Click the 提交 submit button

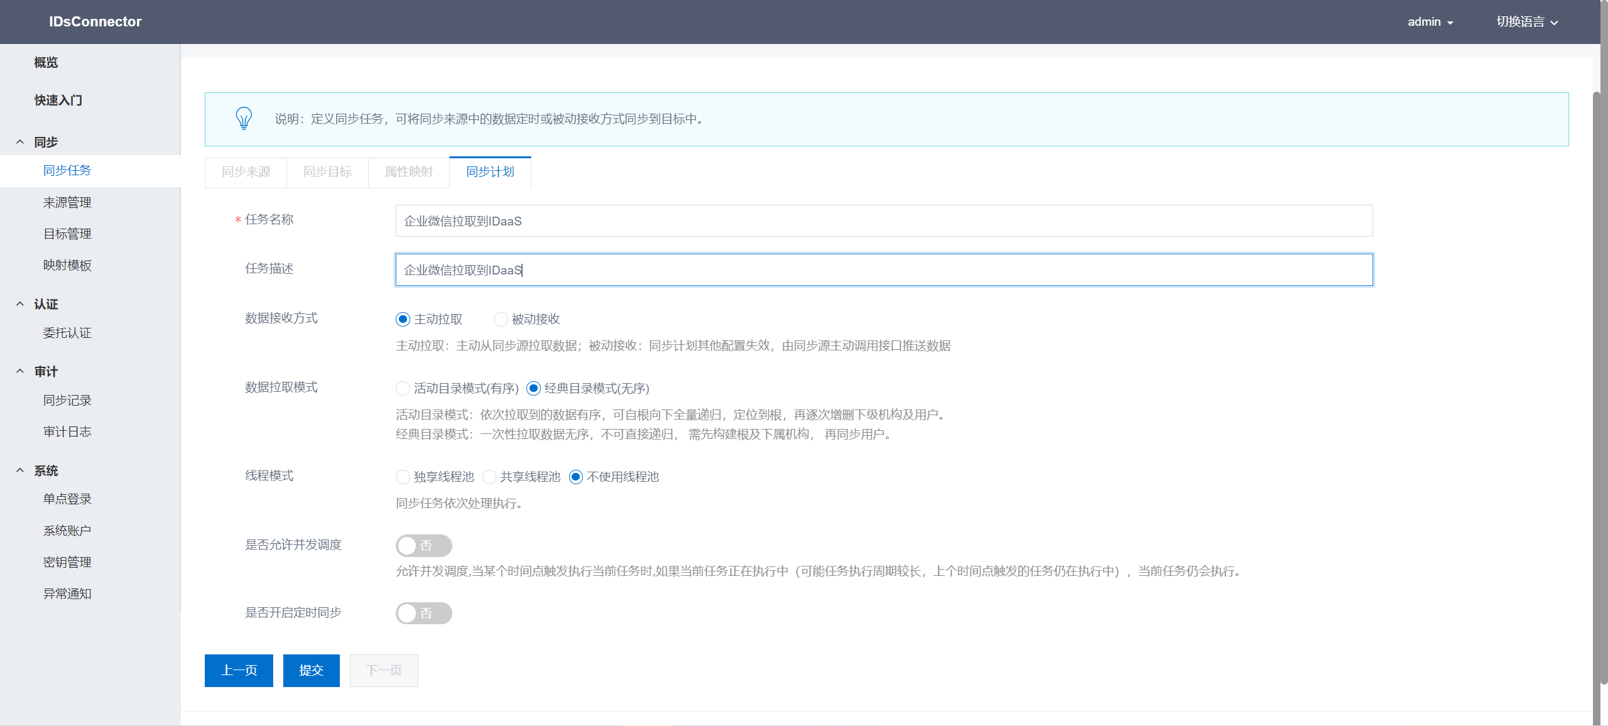311,670
